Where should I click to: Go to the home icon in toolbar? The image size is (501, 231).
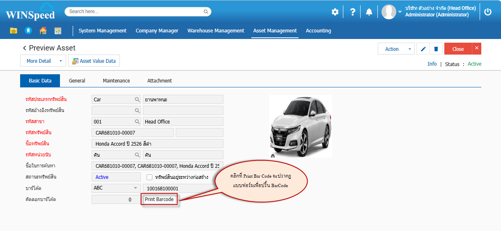coord(43,31)
